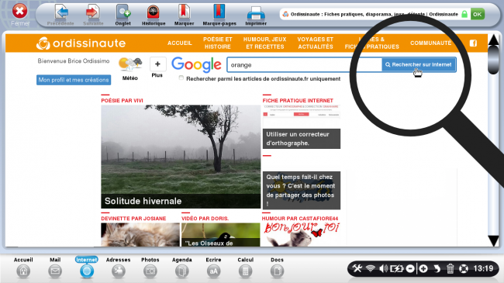Viewport: 504px width, 283px height.
Task: Open the Historique toolbar icon
Action: pyautogui.click(x=154, y=12)
